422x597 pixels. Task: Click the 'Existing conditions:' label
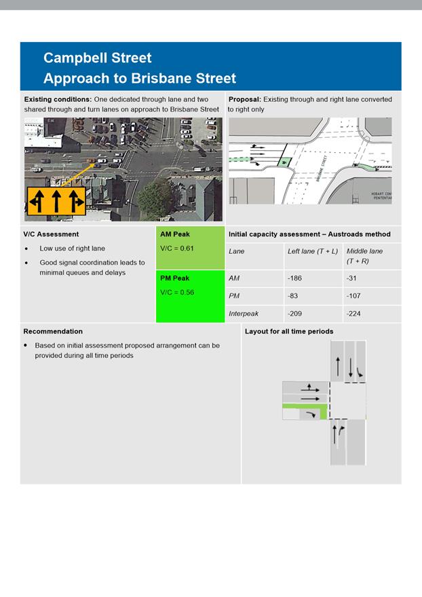[58, 99]
